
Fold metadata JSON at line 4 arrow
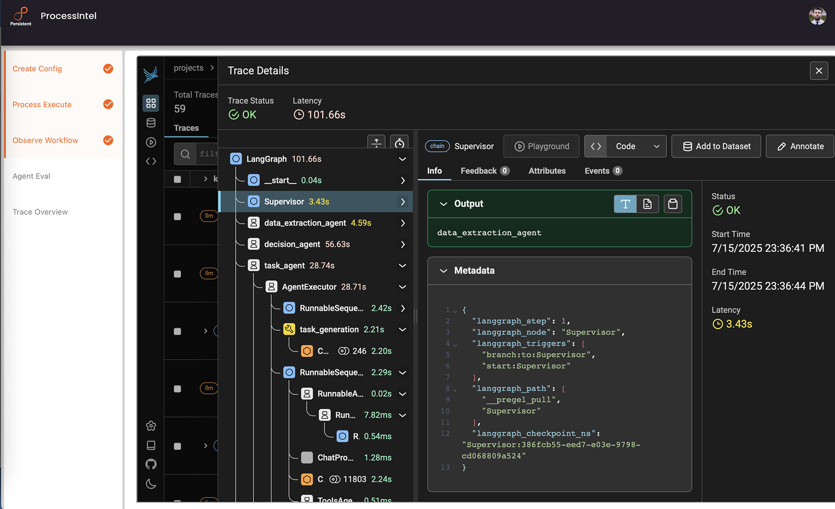click(455, 344)
